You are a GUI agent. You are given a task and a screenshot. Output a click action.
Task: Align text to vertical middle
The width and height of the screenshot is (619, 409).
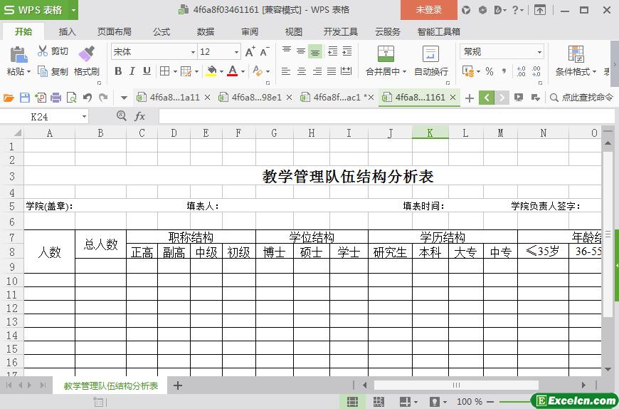(x=301, y=51)
